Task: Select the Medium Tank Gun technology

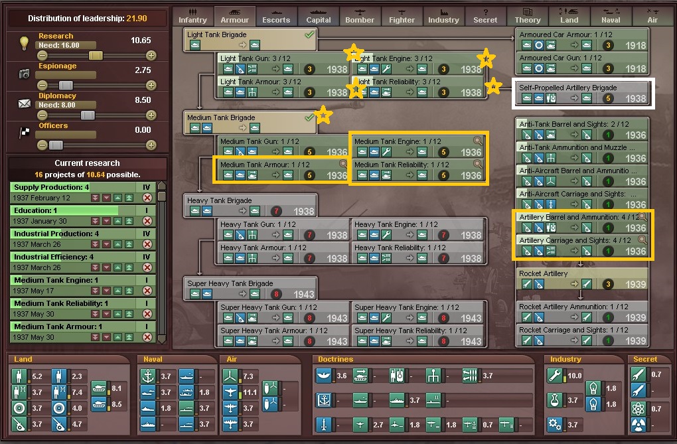Action: (x=283, y=146)
